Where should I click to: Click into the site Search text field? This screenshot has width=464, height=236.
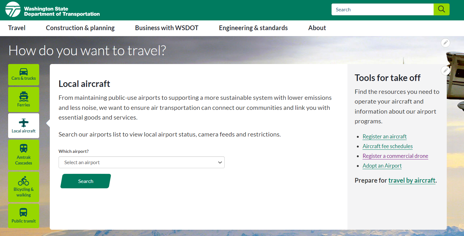pyautogui.click(x=382, y=9)
